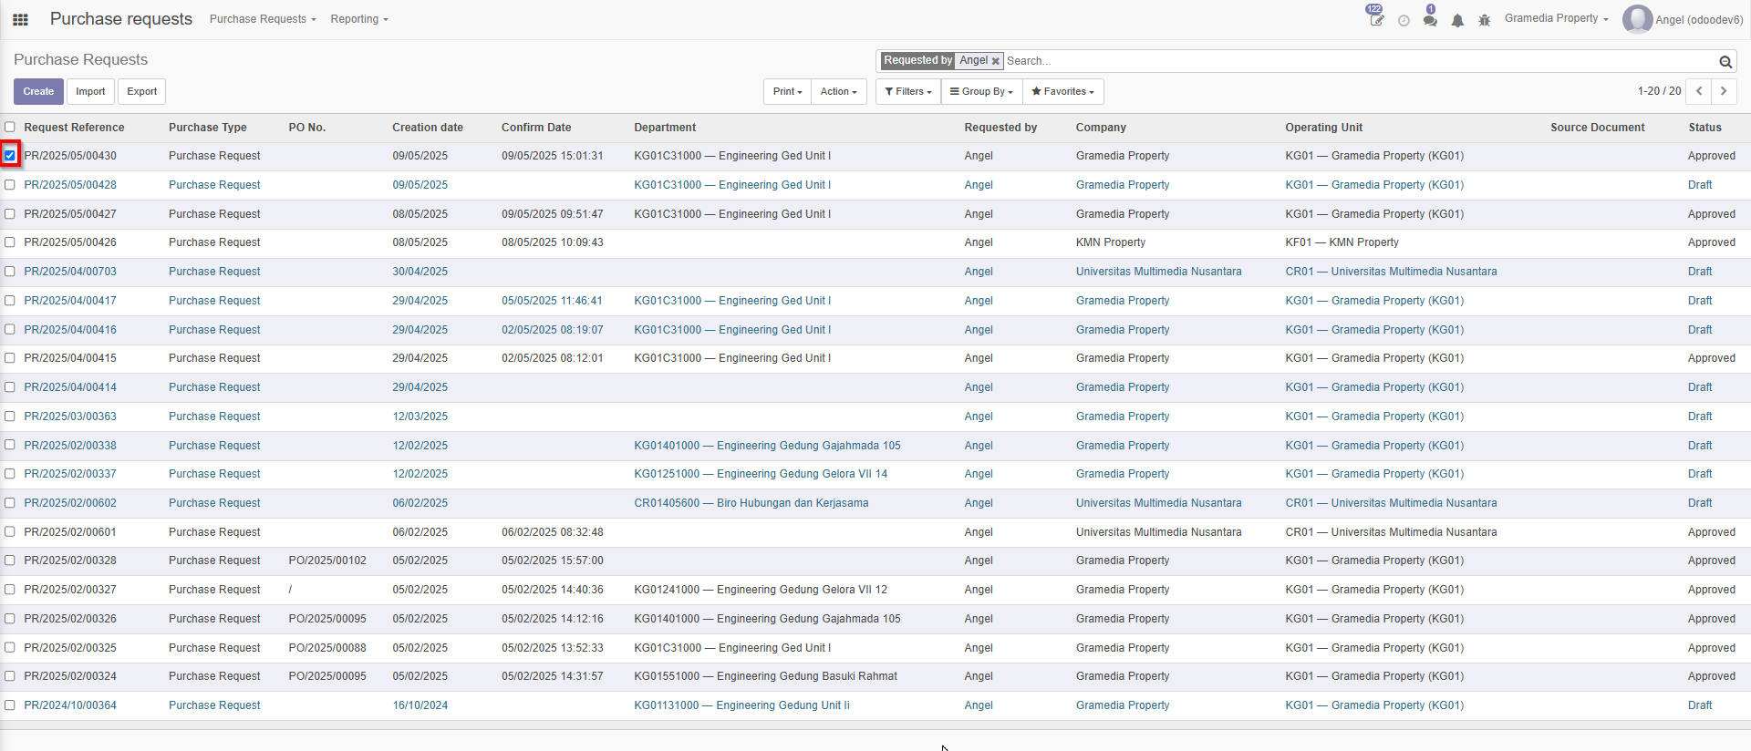Open the Reporting top menu

point(358,19)
